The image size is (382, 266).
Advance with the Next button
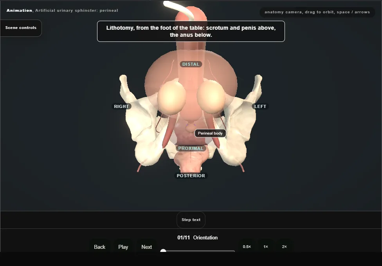pyautogui.click(x=147, y=247)
